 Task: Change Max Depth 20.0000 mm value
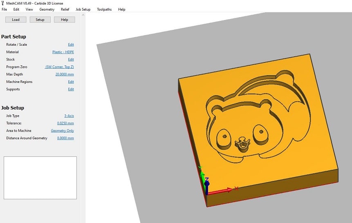[65, 74]
